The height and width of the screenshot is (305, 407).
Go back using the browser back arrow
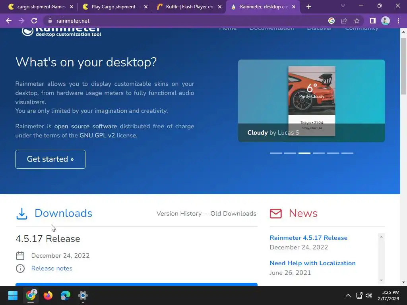pyautogui.click(x=9, y=21)
